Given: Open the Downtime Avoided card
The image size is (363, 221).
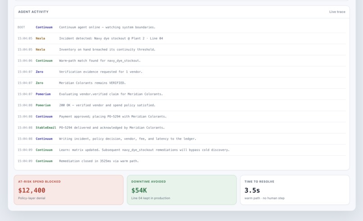Looking at the screenshot, I should click(182, 190).
